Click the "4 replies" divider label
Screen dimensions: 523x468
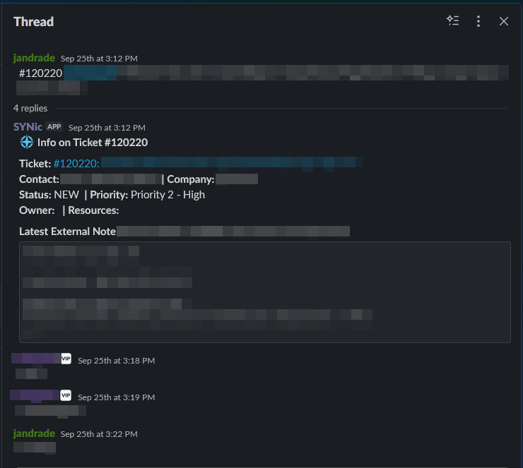30,108
